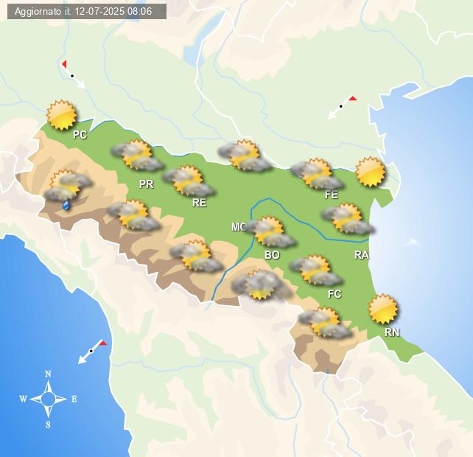Viewport: 473px width, 457px height.
Task: Click the partly cloudy icon in the Modena mountains
Action: pos(197,255)
